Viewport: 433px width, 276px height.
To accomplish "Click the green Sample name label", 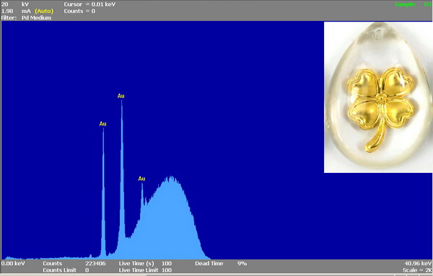I will pyautogui.click(x=406, y=4).
